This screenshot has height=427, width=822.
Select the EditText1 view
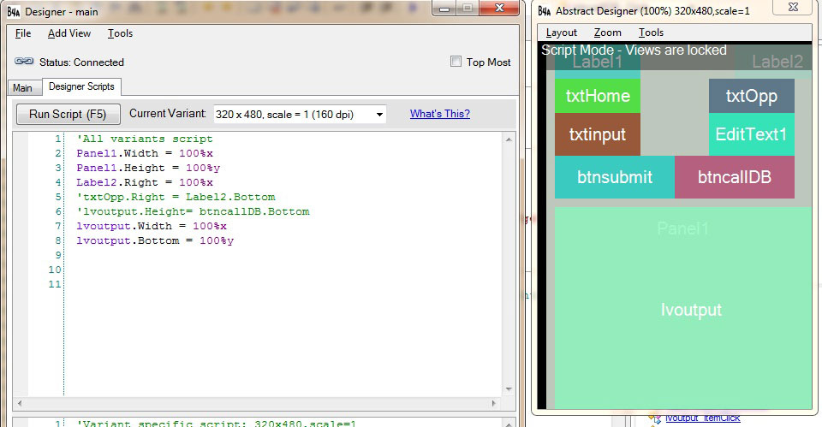[x=752, y=134]
